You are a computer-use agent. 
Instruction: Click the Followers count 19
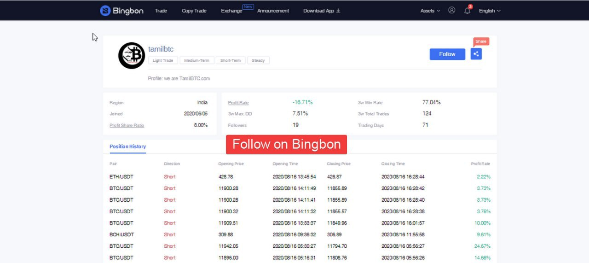[x=295, y=125]
